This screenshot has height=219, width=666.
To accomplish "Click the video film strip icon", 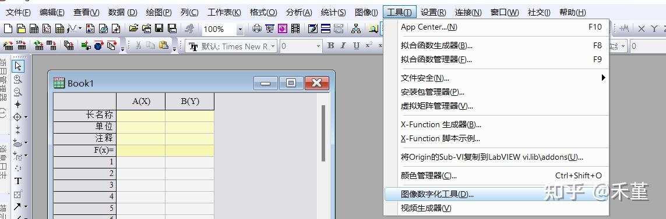I will [x=295, y=29].
